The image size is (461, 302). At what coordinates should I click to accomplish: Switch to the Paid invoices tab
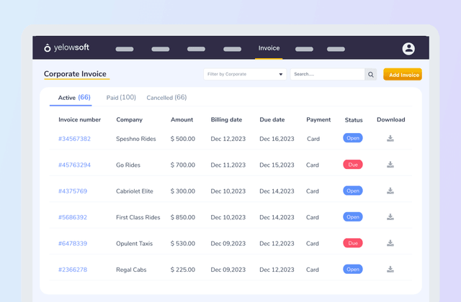click(x=121, y=98)
